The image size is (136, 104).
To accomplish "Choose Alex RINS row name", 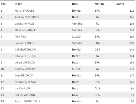I will (x=21, y=36).
